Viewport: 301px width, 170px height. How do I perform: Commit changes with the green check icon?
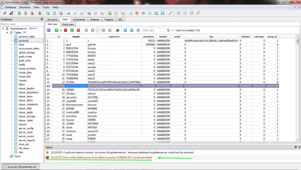(72, 30)
